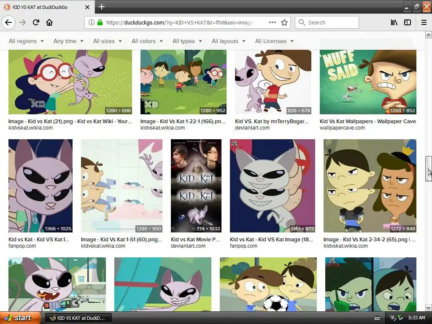Open the Kid Vs Kat 1-S1 (60) thumbnail
Image resolution: width=432 pixels, height=324 pixels.
121,186
